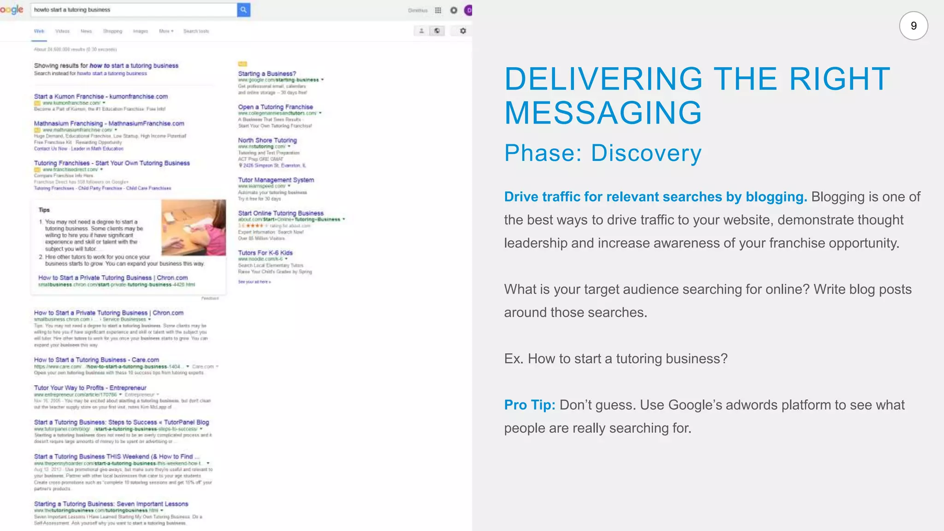Click the yellow Ad badge above Starting a Business
Screen dimensions: 944x531
point(242,64)
